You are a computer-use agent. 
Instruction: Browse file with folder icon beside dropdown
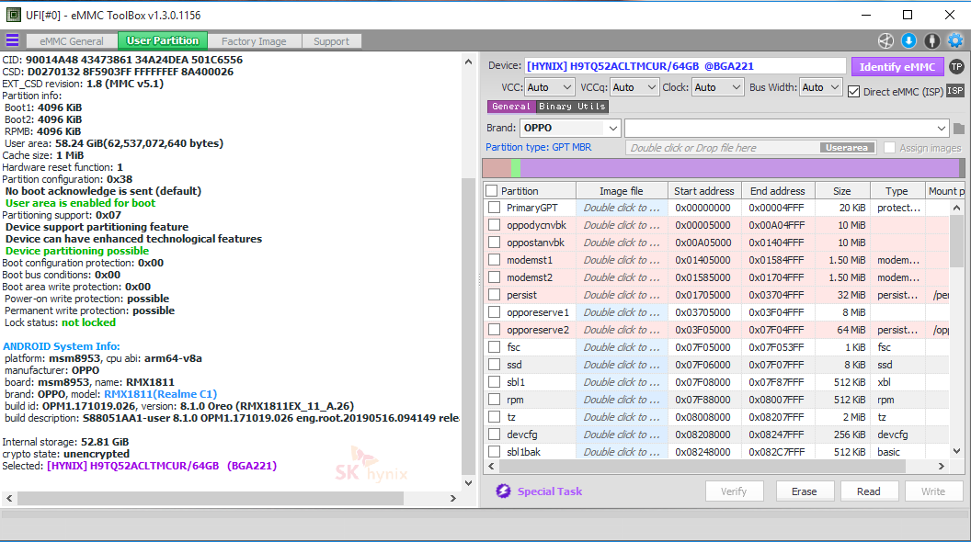[x=959, y=129]
